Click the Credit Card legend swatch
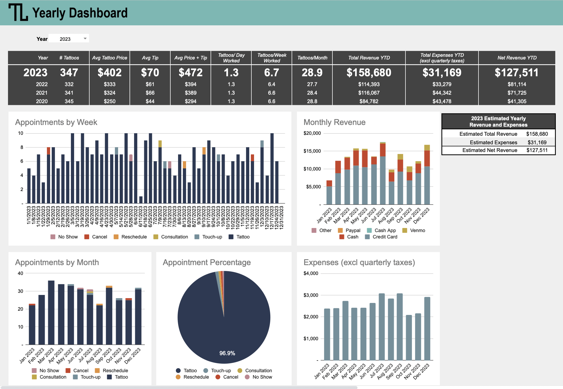 pos(367,237)
